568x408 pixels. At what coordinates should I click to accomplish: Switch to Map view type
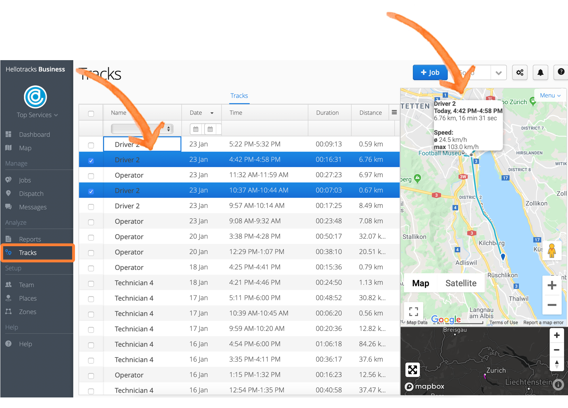[421, 283]
